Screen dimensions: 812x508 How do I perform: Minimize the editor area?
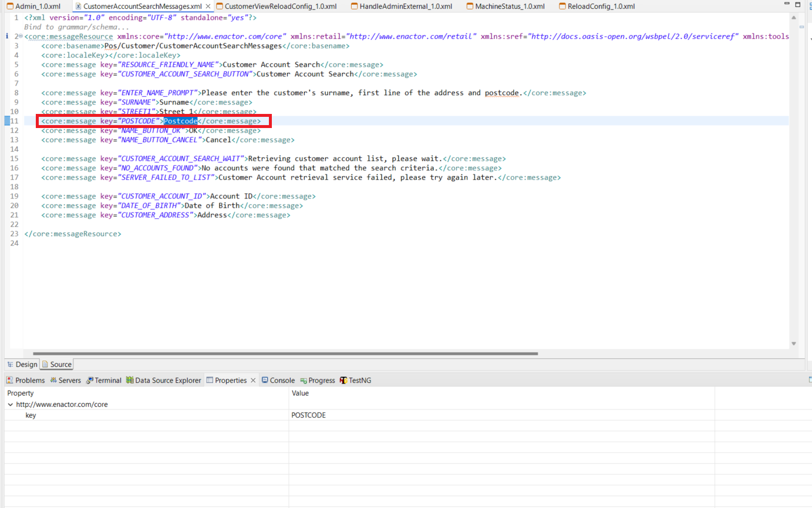788,4
